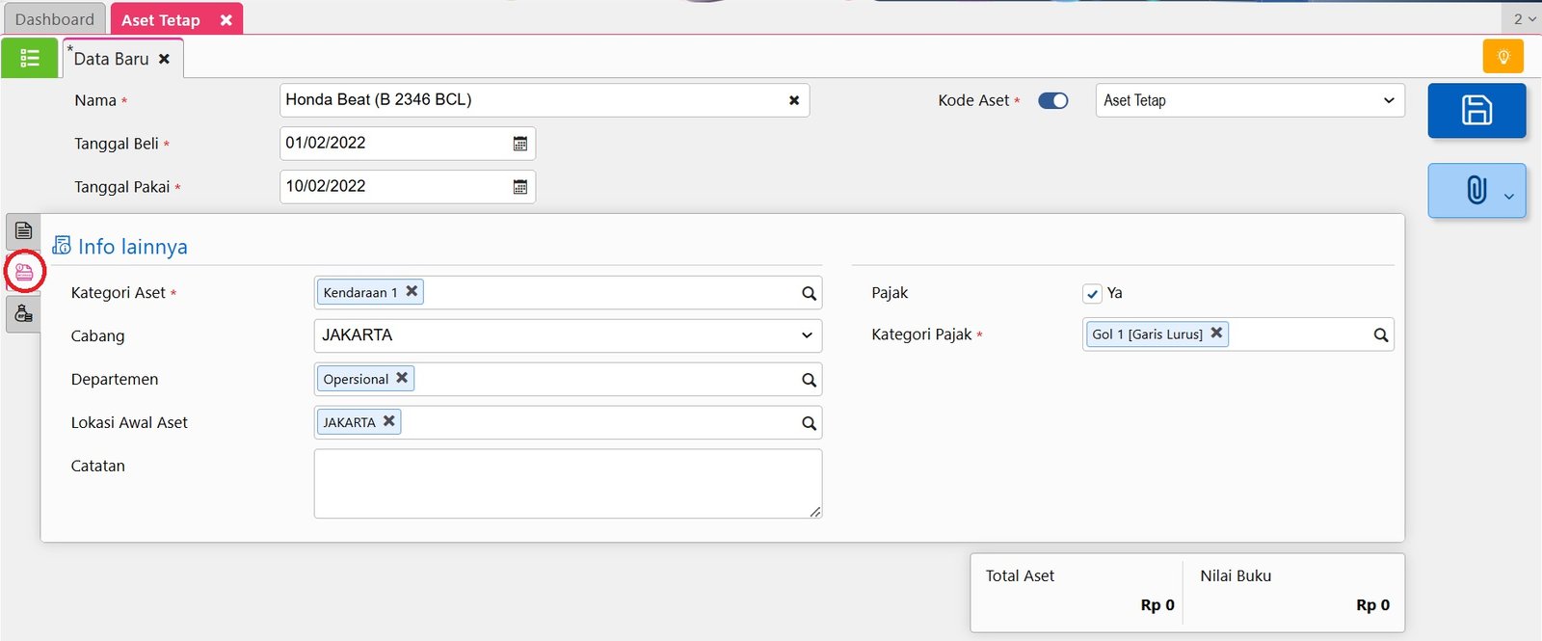Remove the Kendaraan 1 category tag
The image size is (1542, 641).
tap(412, 291)
